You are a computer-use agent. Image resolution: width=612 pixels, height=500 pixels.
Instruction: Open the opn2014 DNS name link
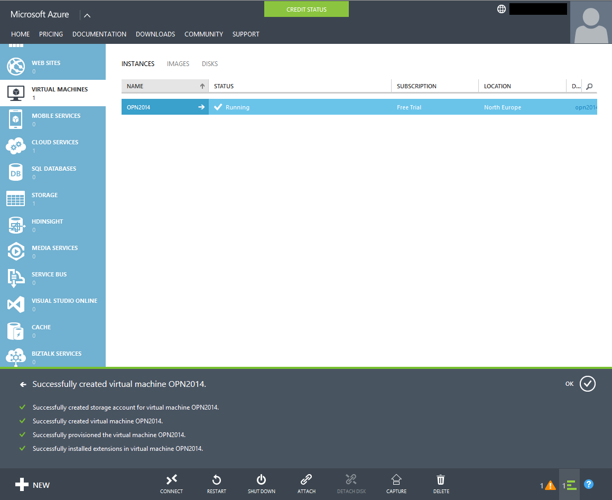[586, 107]
